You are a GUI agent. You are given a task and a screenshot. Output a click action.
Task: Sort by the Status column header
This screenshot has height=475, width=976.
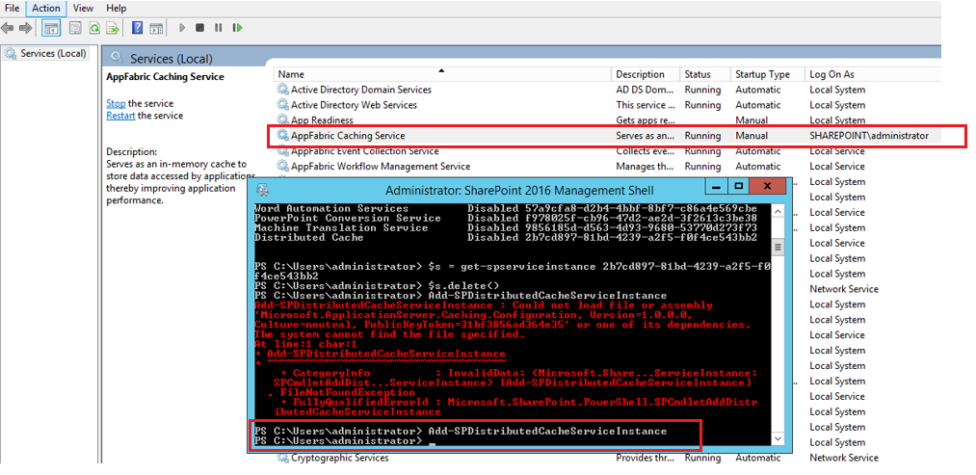pyautogui.click(x=704, y=74)
